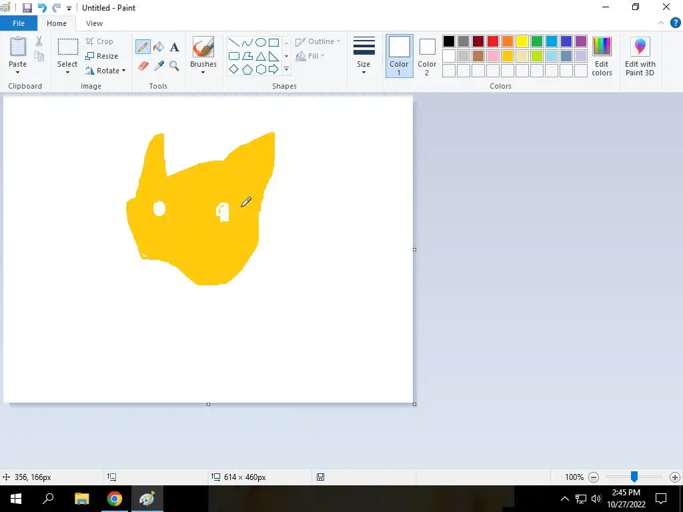683x512 pixels.
Task: Open the Size thickness dropdown
Action: click(x=364, y=56)
